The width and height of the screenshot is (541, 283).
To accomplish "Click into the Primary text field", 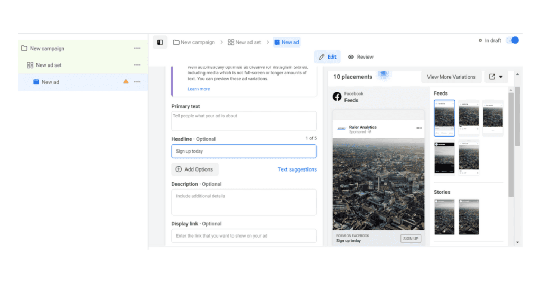I will coord(244,121).
